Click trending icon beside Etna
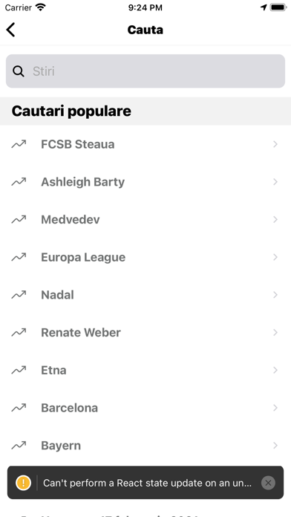The width and height of the screenshot is (291, 517). [19, 370]
